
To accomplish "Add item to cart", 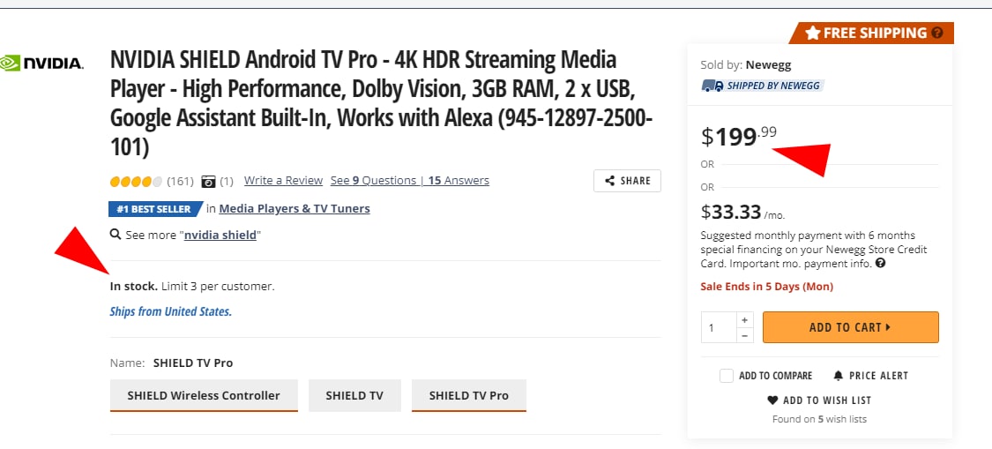I will (850, 327).
